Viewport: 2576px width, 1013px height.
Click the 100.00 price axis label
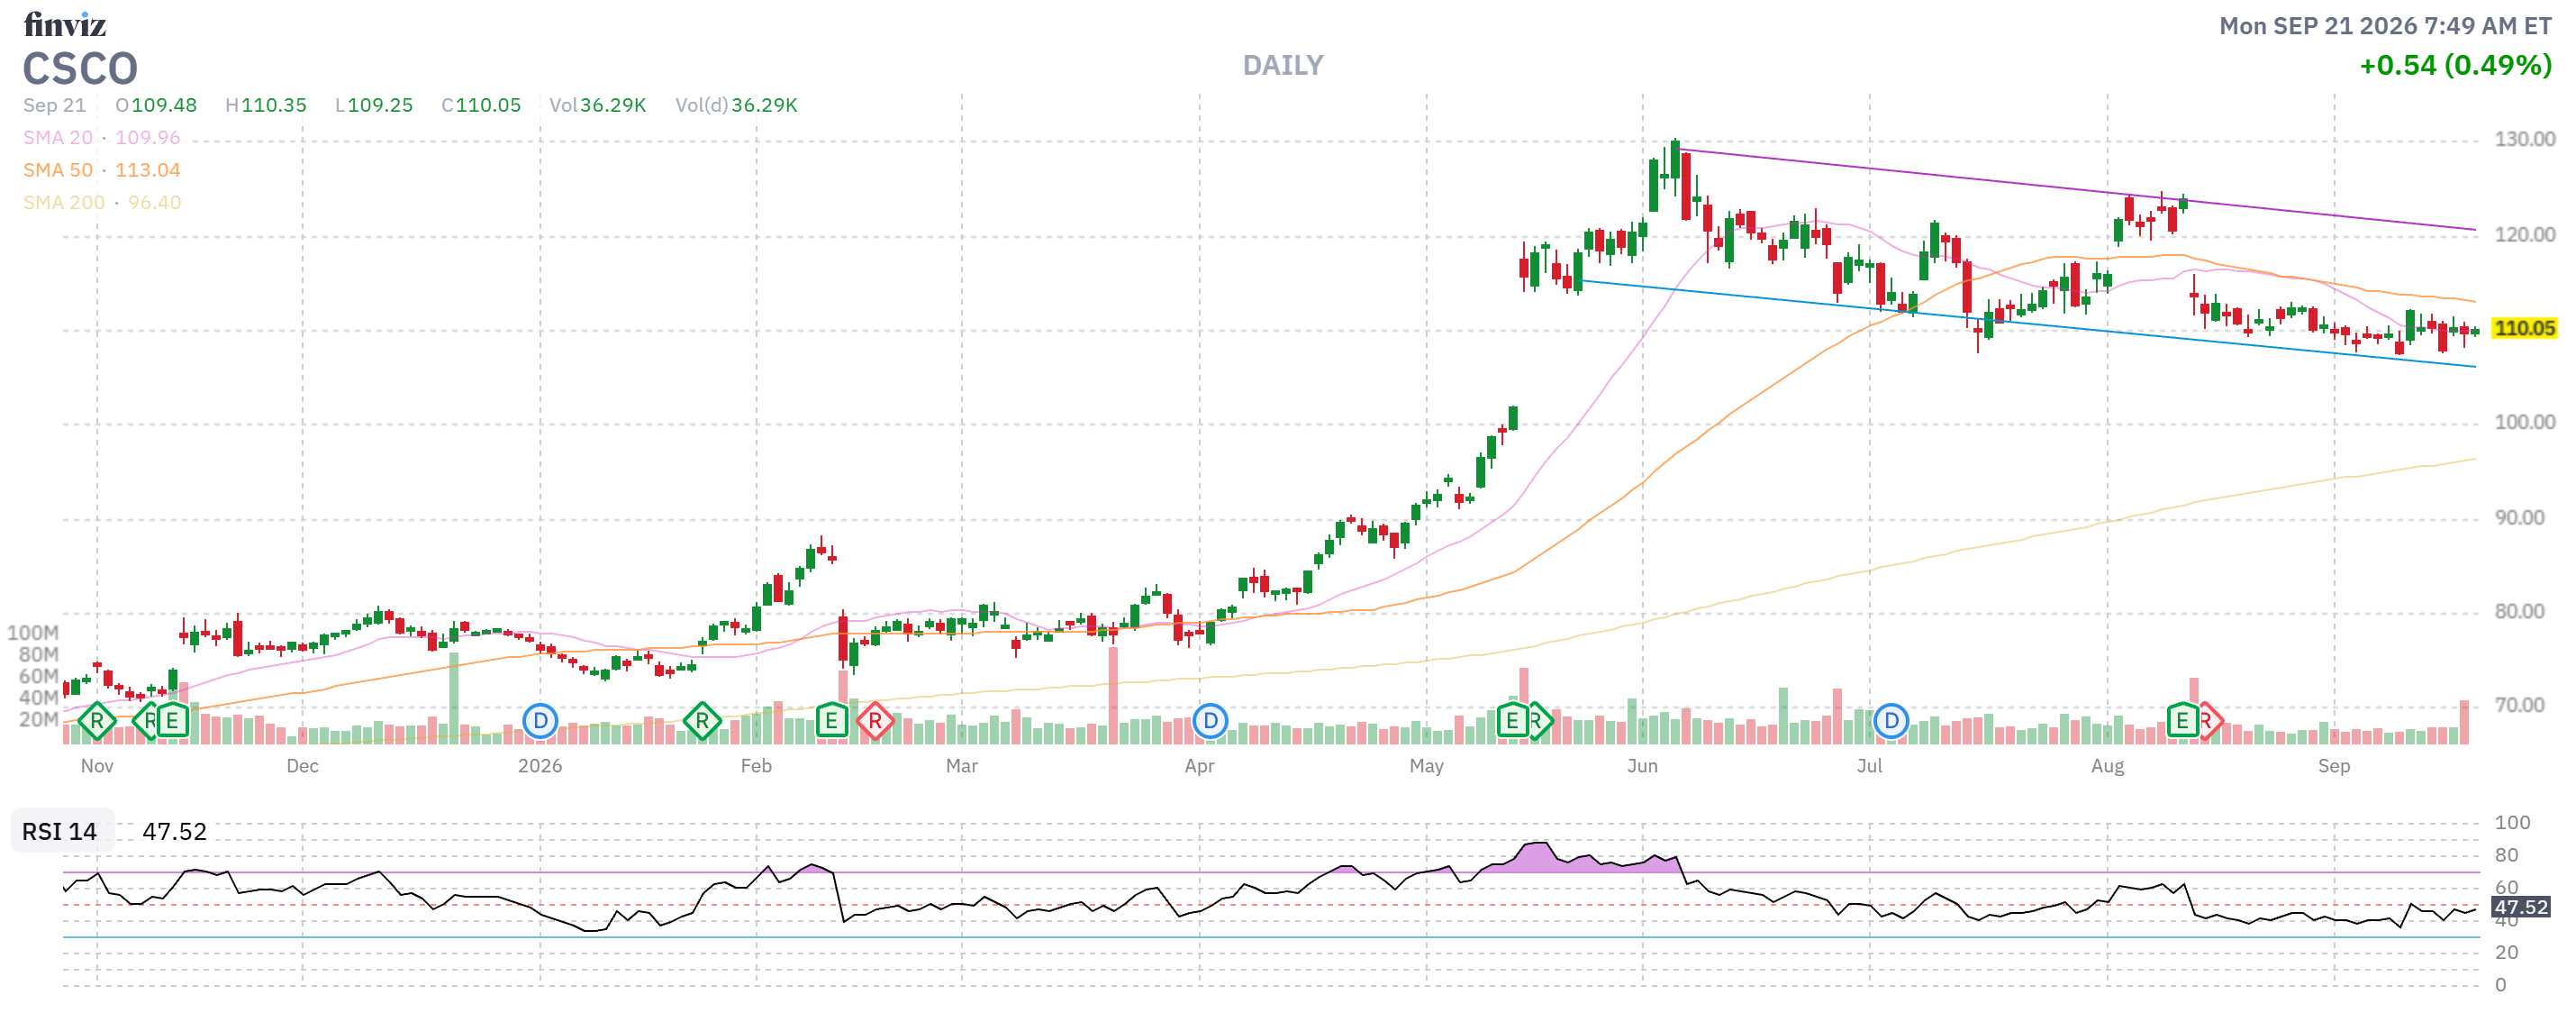click(x=2524, y=423)
